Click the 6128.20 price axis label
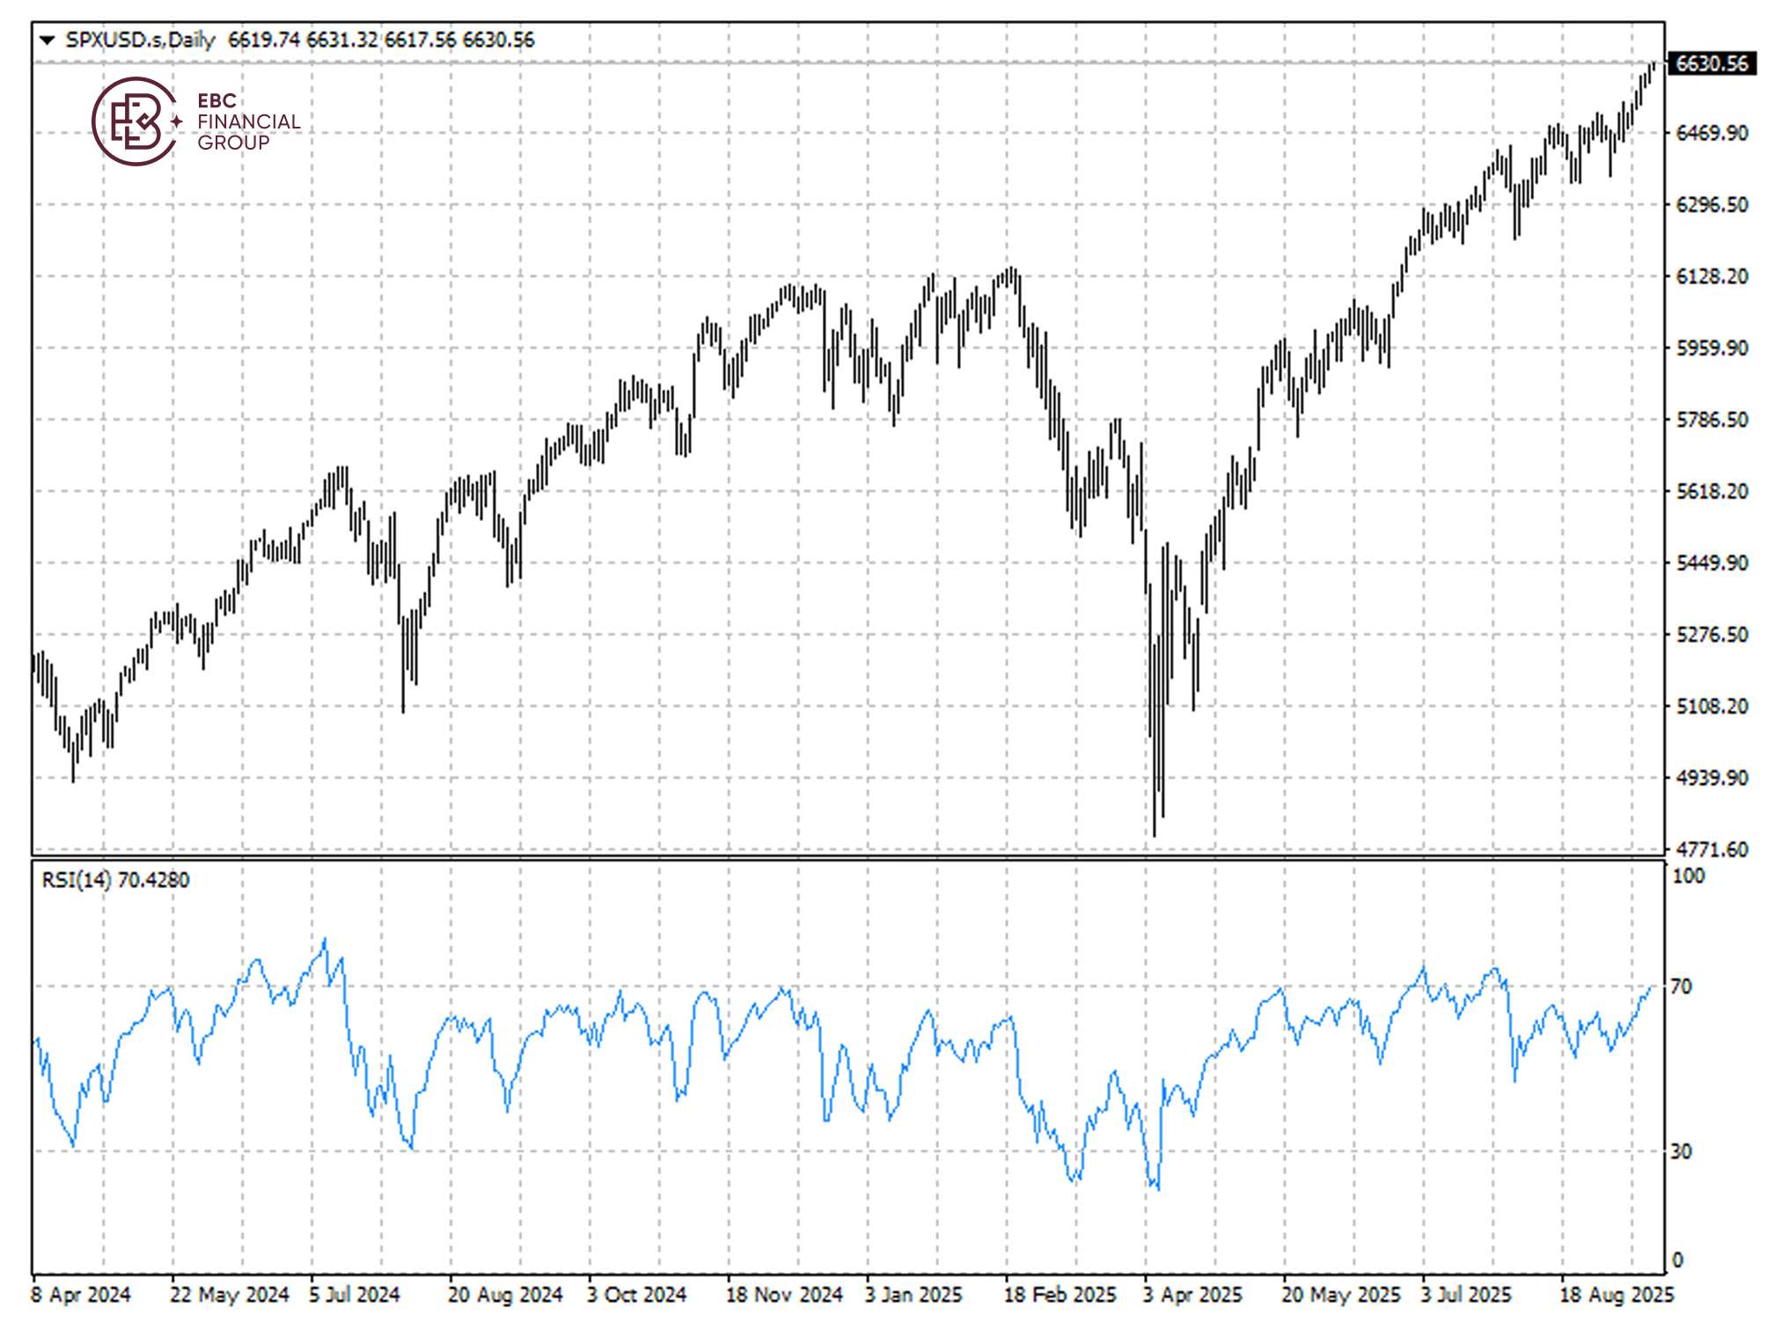Viewport: 1790px width, 1336px height. (x=1712, y=276)
